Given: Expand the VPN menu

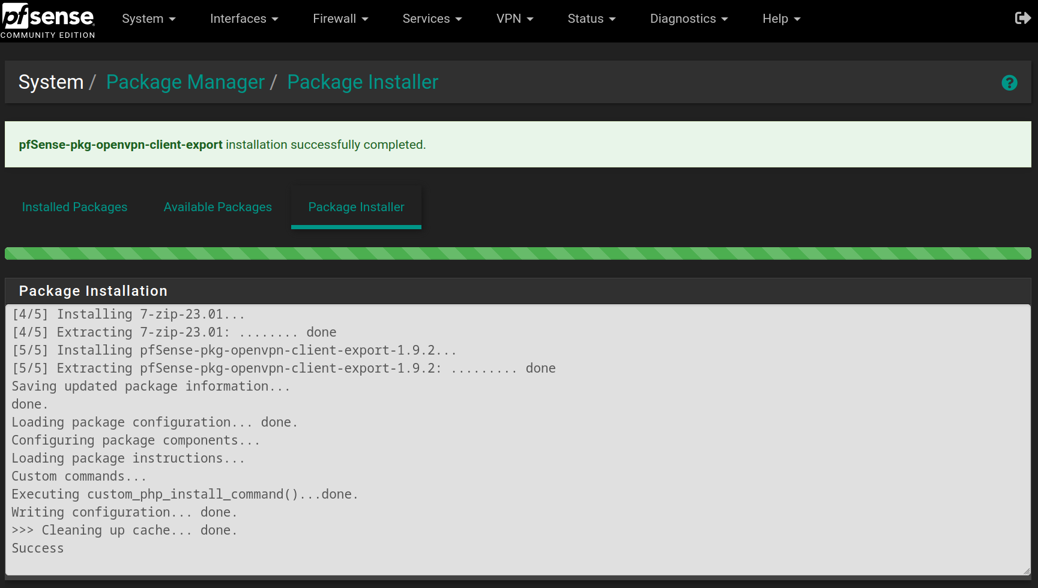Looking at the screenshot, I should [514, 19].
